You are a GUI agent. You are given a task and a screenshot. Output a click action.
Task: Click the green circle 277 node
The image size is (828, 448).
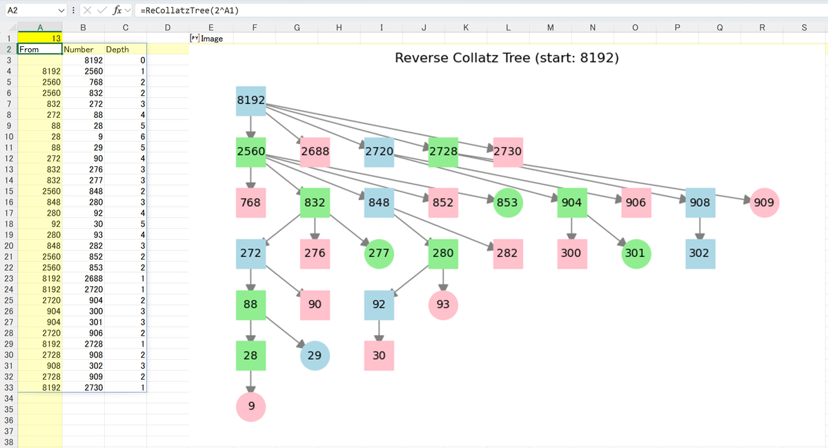[379, 254]
